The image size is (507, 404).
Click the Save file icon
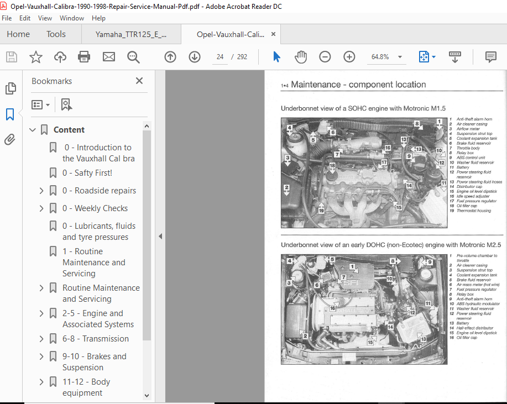(x=12, y=57)
